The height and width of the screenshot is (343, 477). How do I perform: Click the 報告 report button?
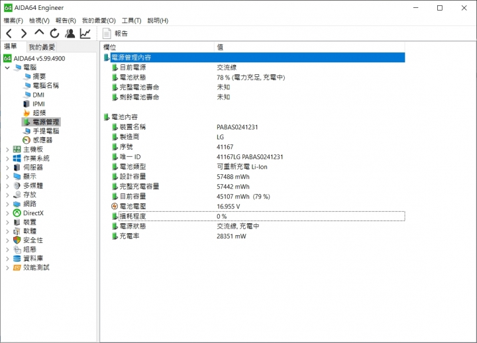(115, 34)
